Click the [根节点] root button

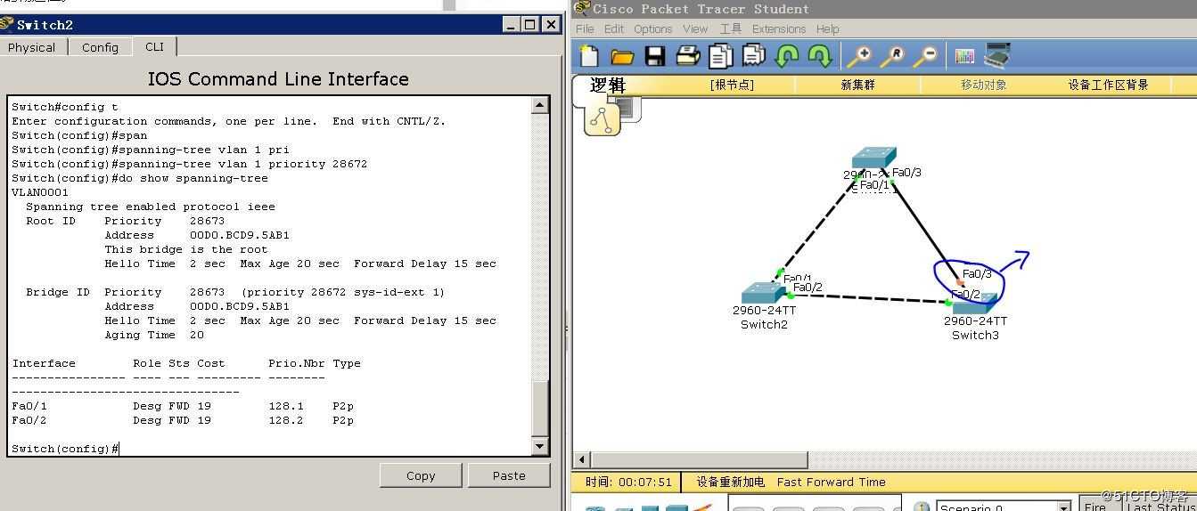(732, 85)
